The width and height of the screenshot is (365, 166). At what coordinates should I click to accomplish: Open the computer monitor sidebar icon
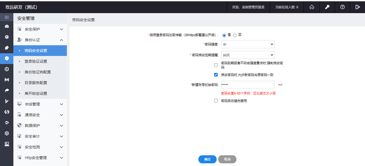pos(7,144)
